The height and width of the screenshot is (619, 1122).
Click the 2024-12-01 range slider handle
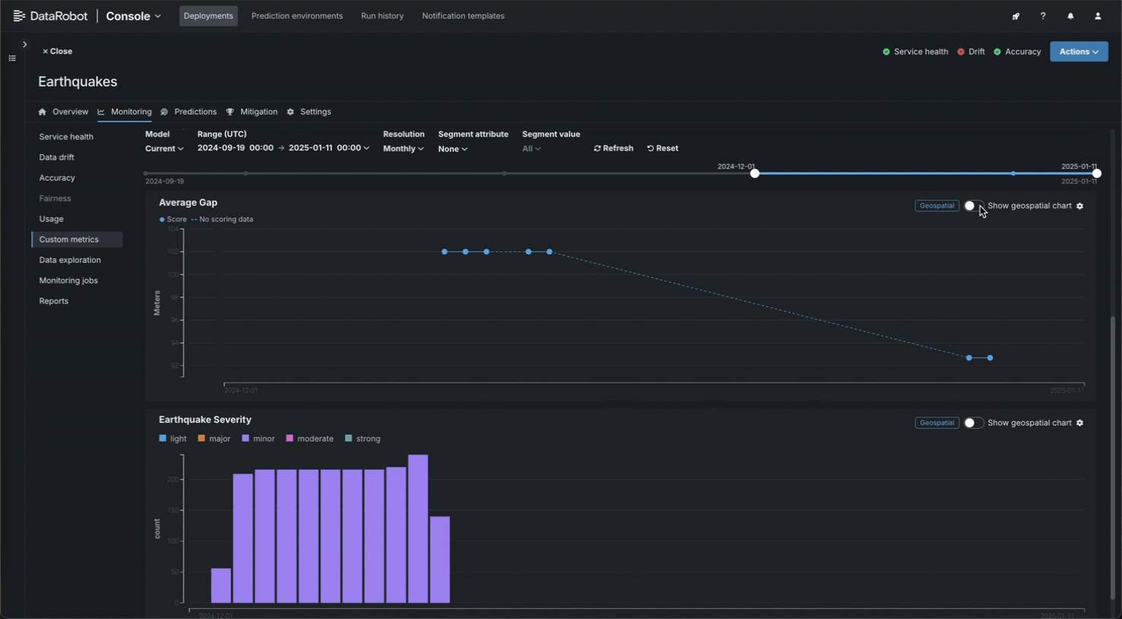click(755, 173)
